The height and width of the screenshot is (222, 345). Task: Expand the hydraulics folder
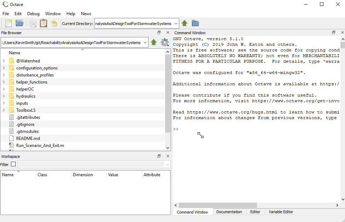(x=4, y=96)
